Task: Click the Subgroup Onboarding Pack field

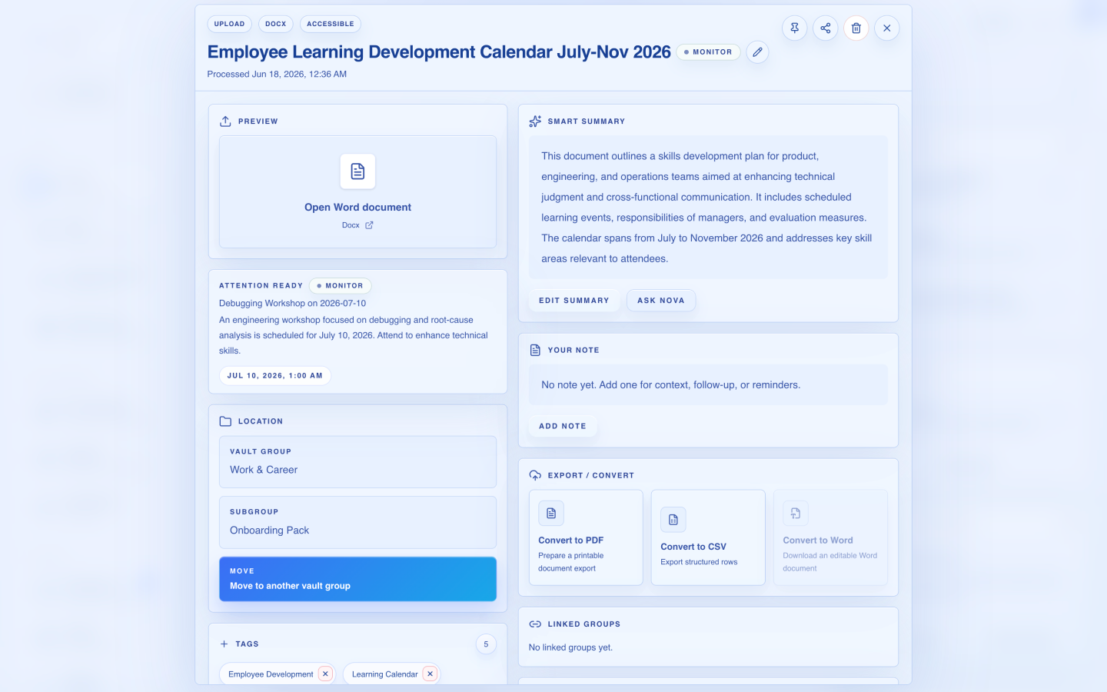Action: click(357, 522)
